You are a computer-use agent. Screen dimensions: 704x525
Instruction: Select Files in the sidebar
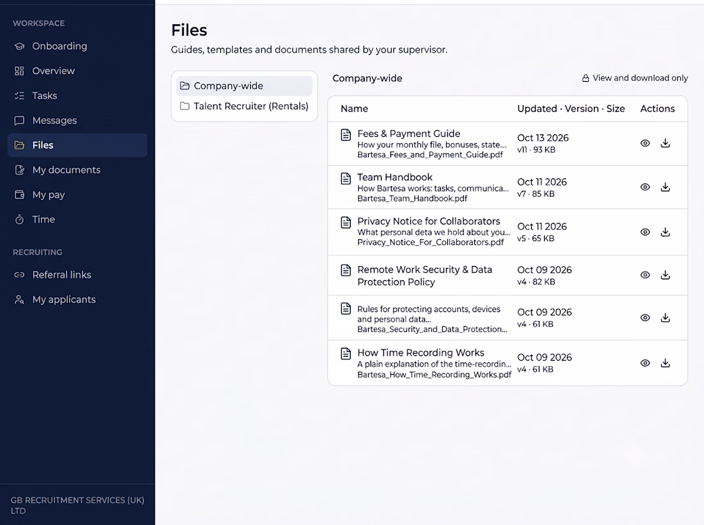[x=77, y=145]
